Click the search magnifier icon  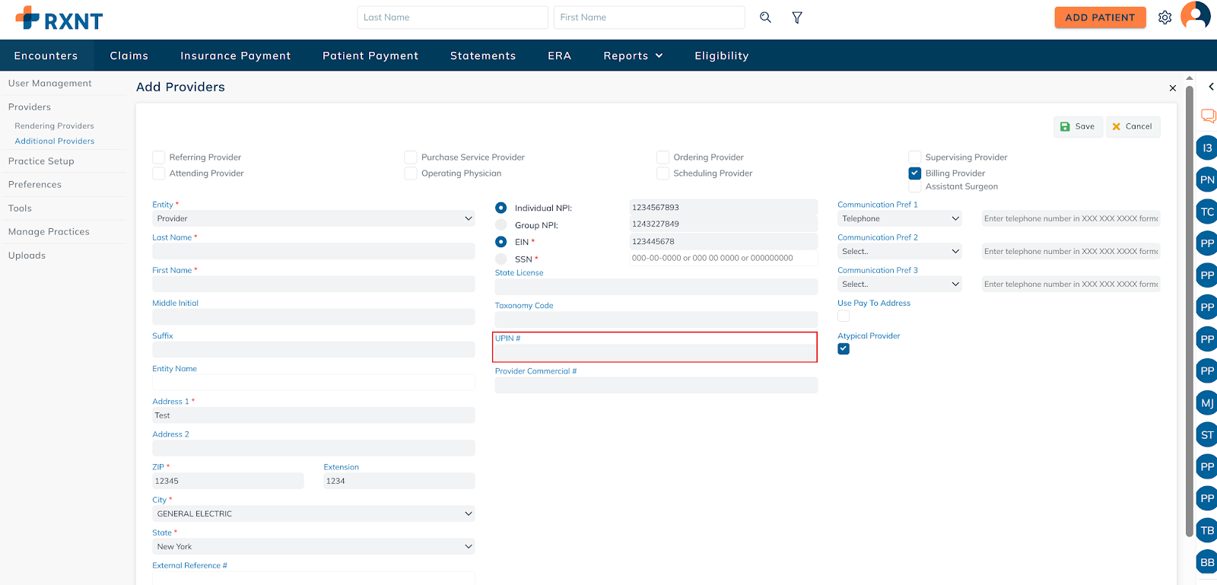click(x=765, y=17)
